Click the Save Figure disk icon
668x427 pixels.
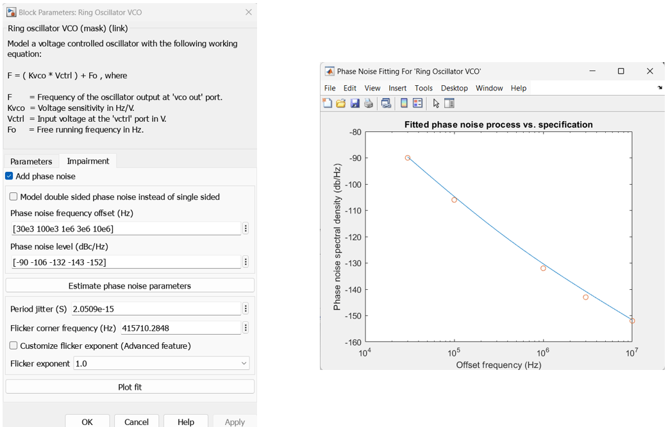[355, 103]
